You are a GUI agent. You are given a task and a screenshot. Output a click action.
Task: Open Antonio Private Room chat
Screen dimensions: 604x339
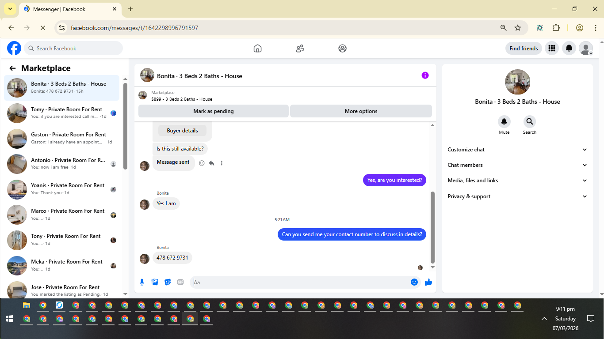(x=62, y=164)
